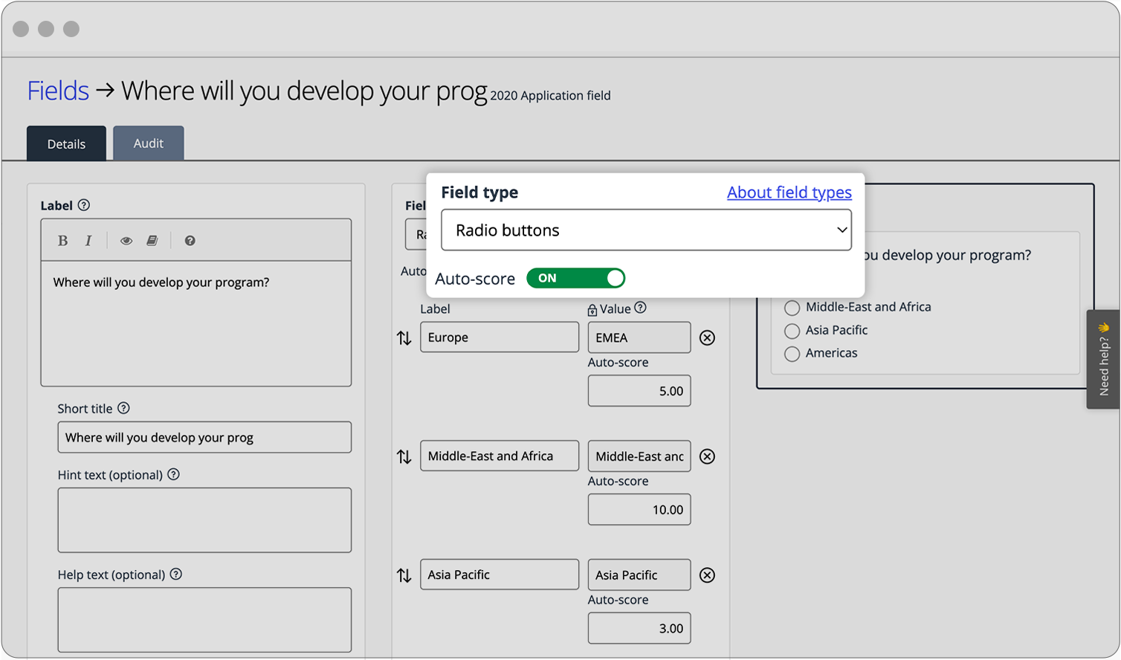Open the About field types link

[789, 192]
